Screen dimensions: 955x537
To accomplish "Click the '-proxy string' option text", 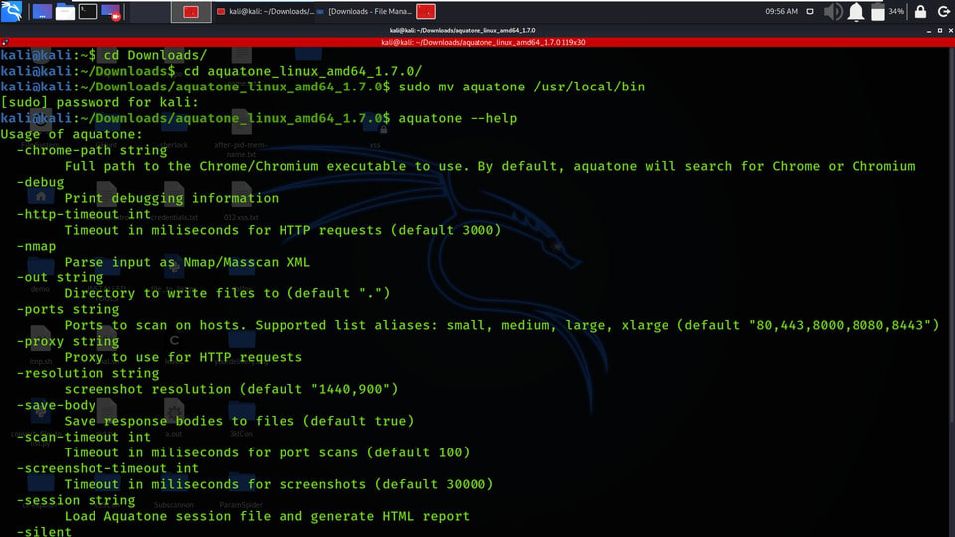I will 68,341.
